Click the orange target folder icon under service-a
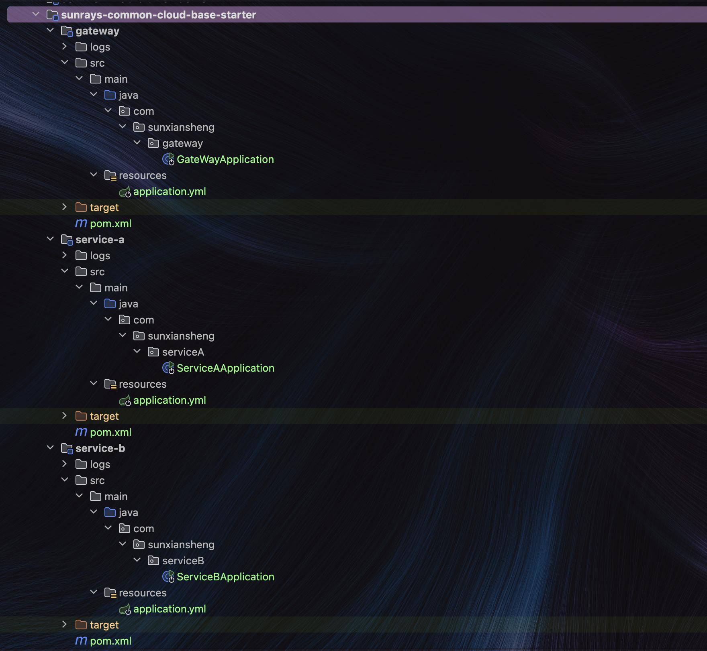This screenshot has height=651, width=707. [x=81, y=416]
